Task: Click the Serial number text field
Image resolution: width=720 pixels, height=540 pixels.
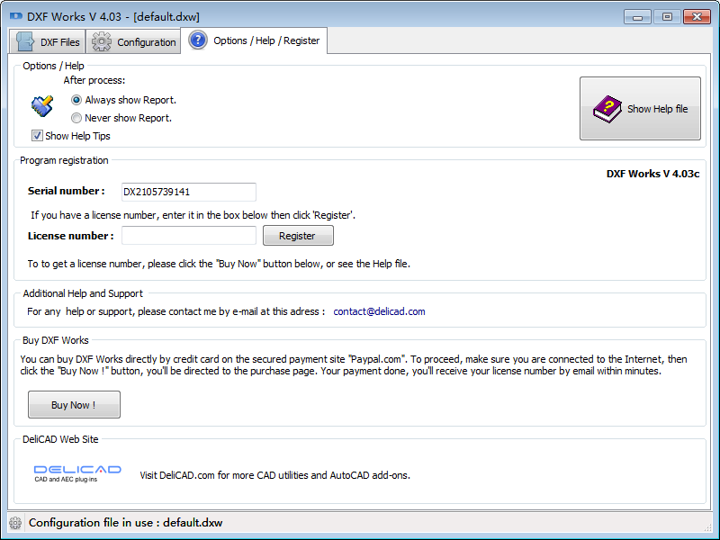Action: [x=189, y=192]
